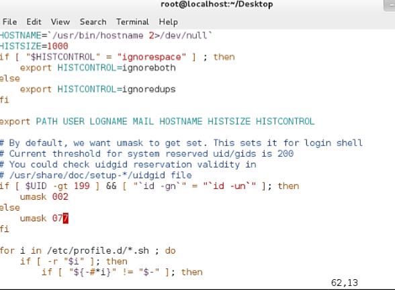Open the Help menu

coord(168,22)
